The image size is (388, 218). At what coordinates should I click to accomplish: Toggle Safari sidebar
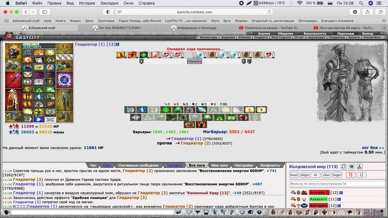[x=45, y=12]
